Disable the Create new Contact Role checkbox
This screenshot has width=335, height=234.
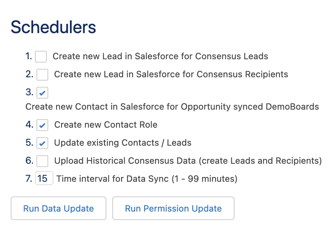click(42, 125)
